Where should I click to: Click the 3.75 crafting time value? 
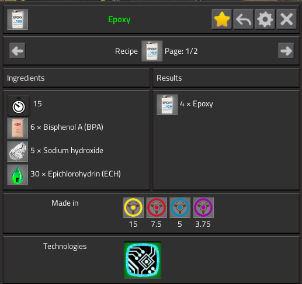203,224
